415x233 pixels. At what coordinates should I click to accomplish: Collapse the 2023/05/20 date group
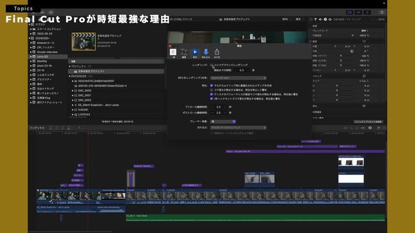tap(69, 76)
